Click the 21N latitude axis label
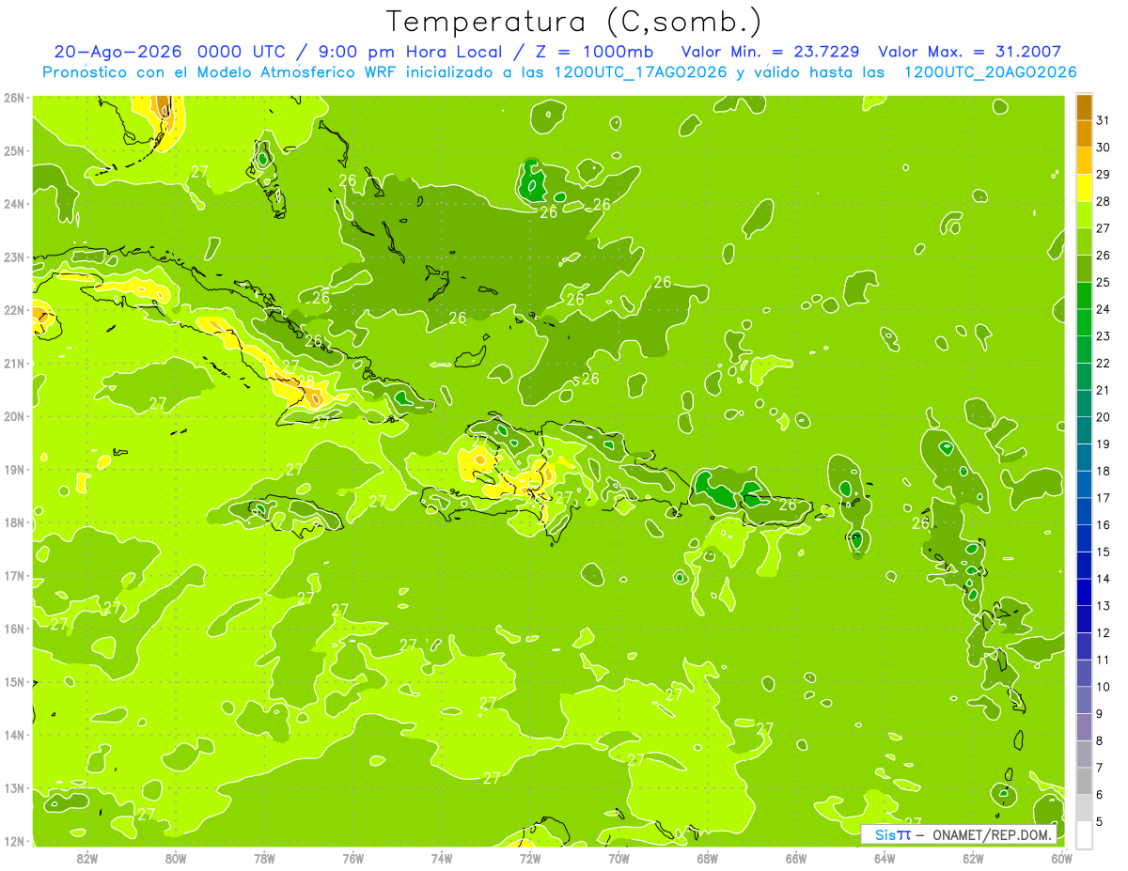The width and height of the screenshot is (1128, 871). [x=14, y=363]
